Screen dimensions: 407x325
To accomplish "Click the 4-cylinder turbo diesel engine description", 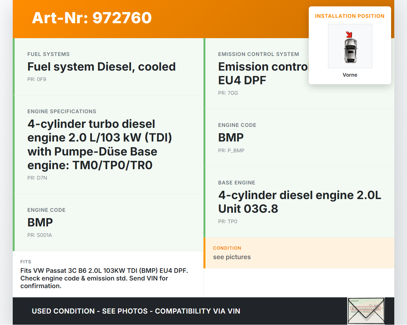I will 100,144.
